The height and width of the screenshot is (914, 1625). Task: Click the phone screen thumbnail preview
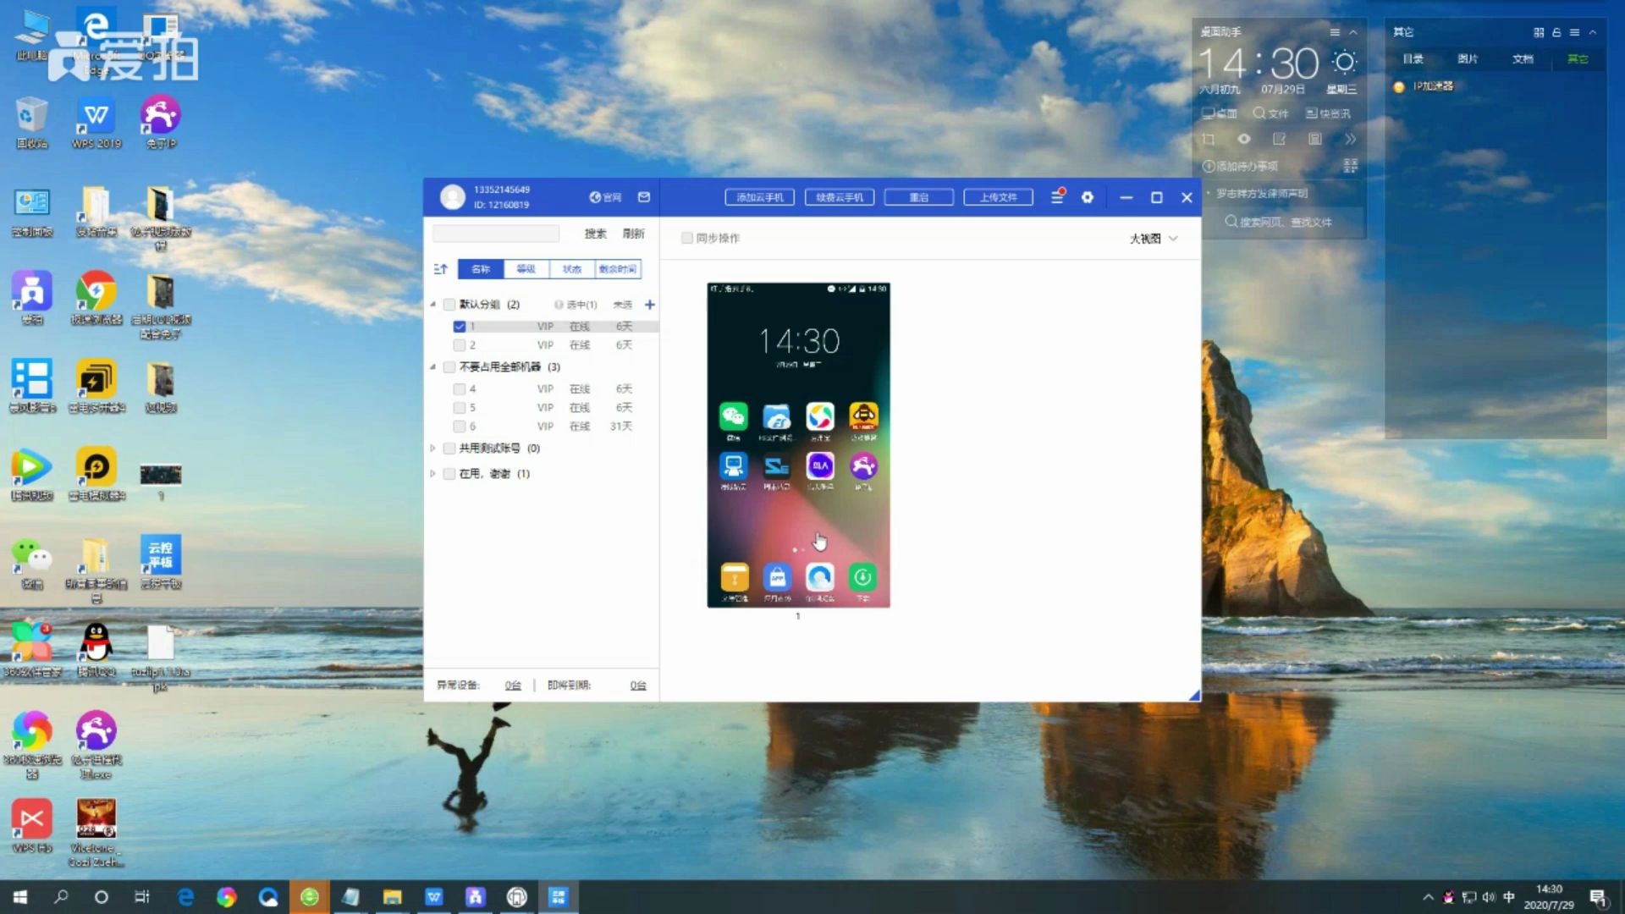[x=798, y=444]
